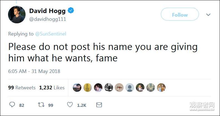Click the sunset palm tree liker avatar
The height and width of the screenshot is (116, 220).
pos(77,87)
